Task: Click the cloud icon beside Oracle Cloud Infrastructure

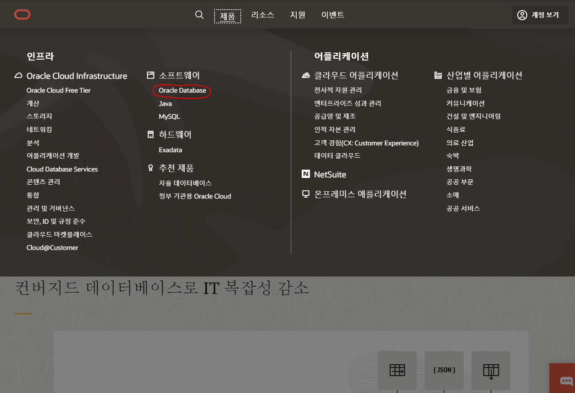Action: coord(18,76)
